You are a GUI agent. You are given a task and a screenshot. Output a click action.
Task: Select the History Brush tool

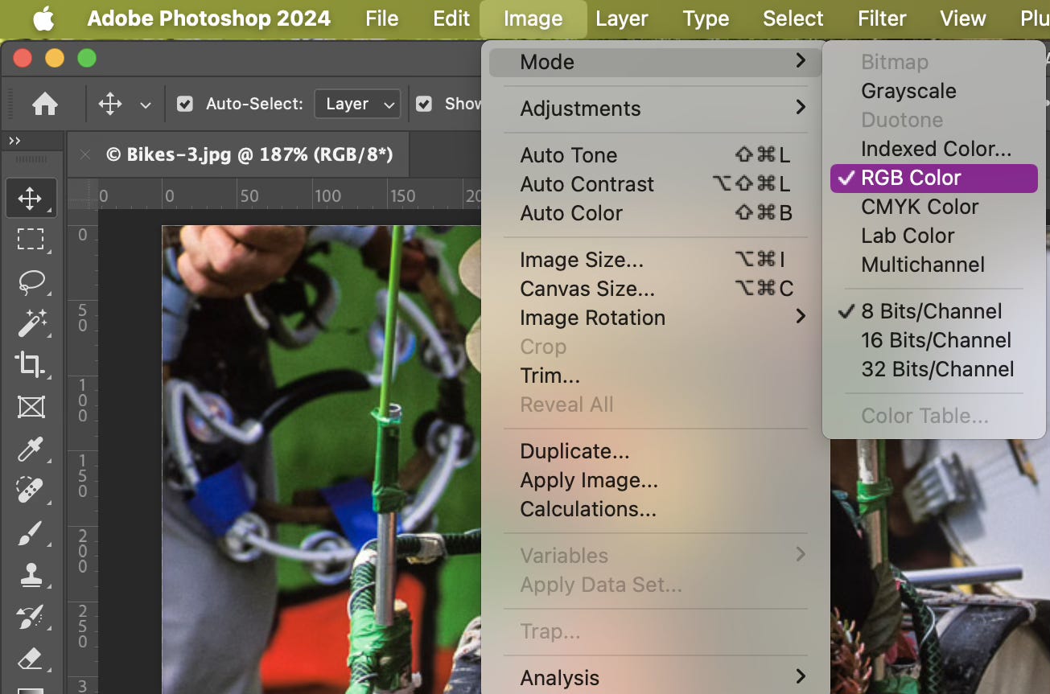(31, 617)
